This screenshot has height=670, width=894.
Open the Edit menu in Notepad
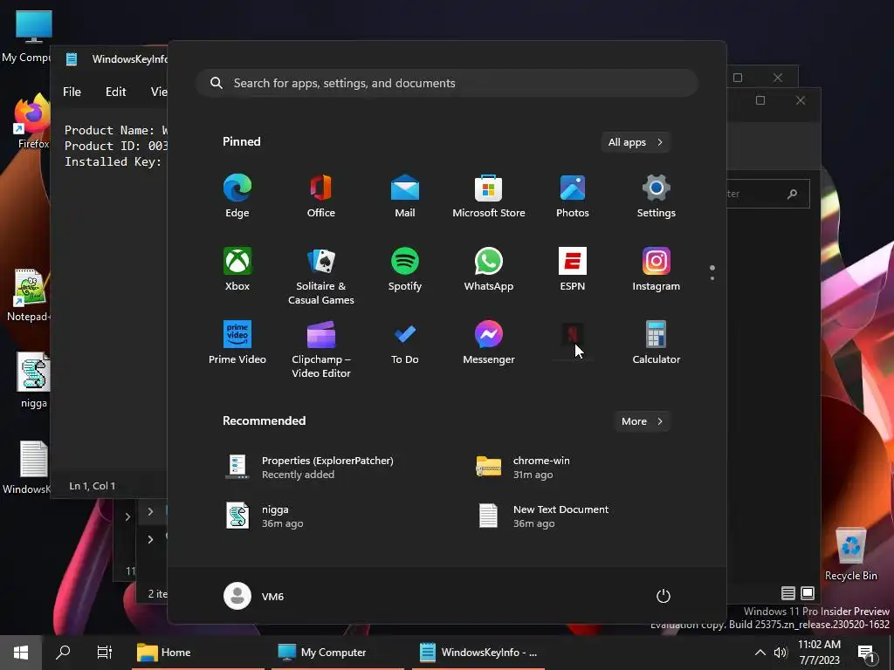point(116,92)
